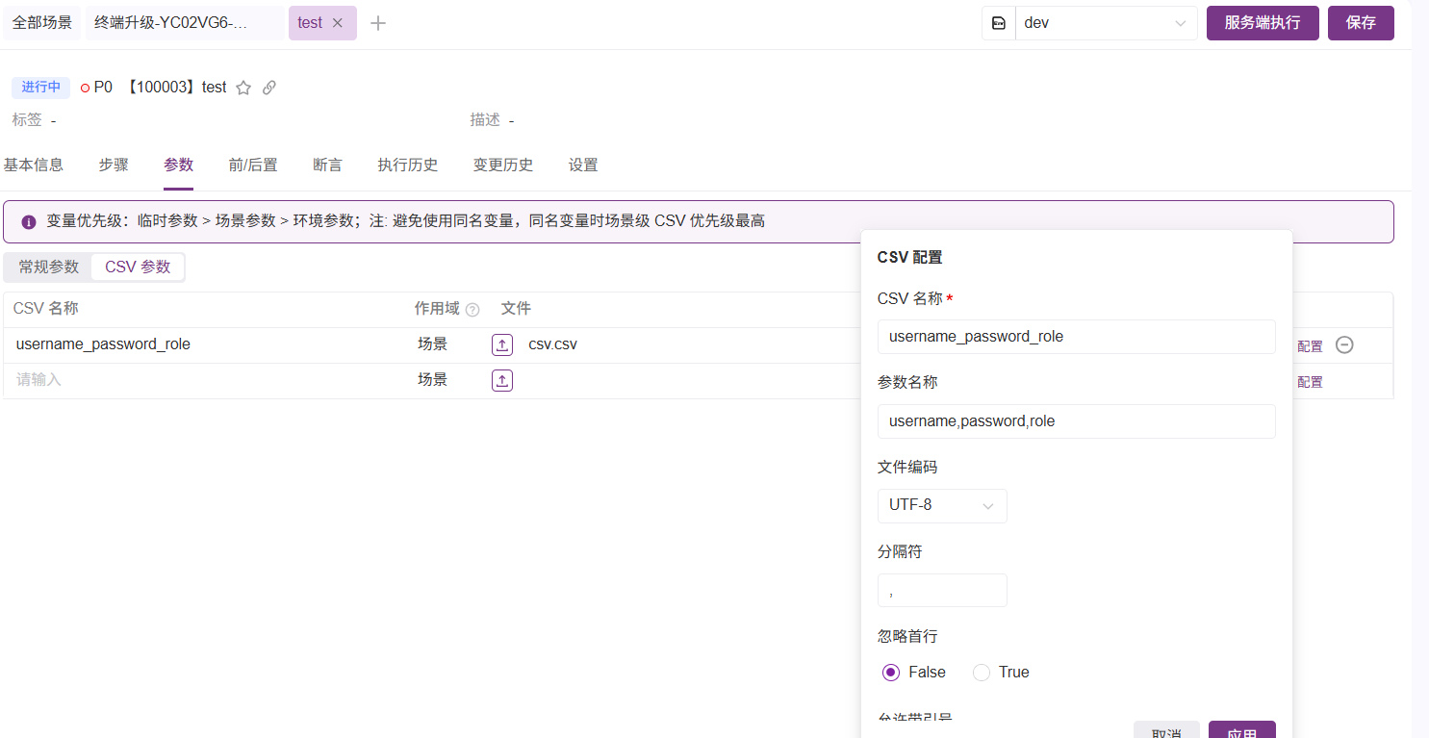Image resolution: width=1429 pixels, height=738 pixels.
Task: Click the plus icon to add new tab
Action: pos(378,23)
